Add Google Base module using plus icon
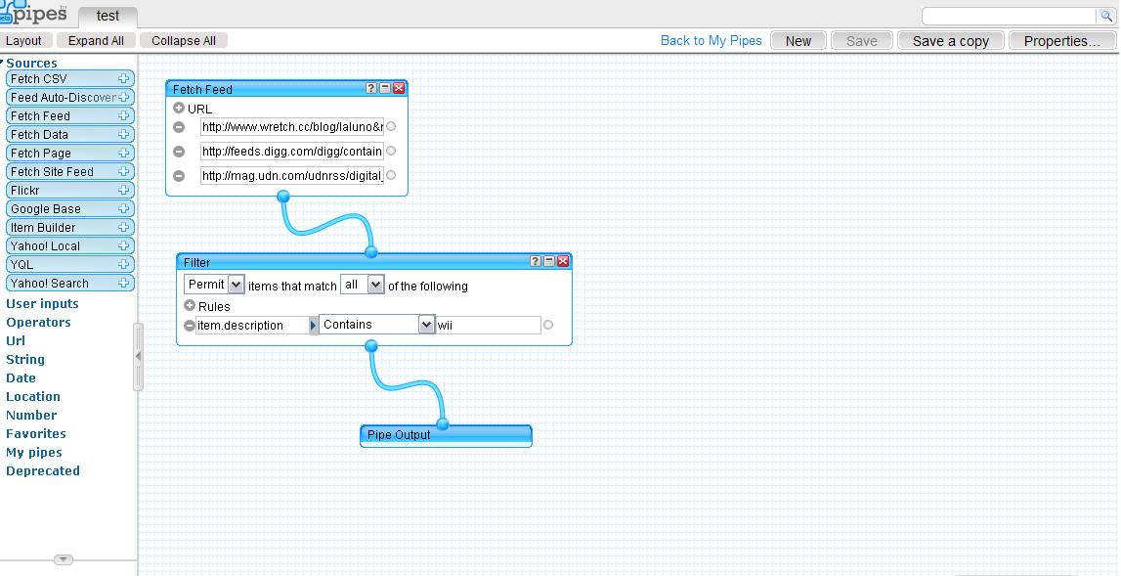The image size is (1121, 576). click(x=124, y=209)
